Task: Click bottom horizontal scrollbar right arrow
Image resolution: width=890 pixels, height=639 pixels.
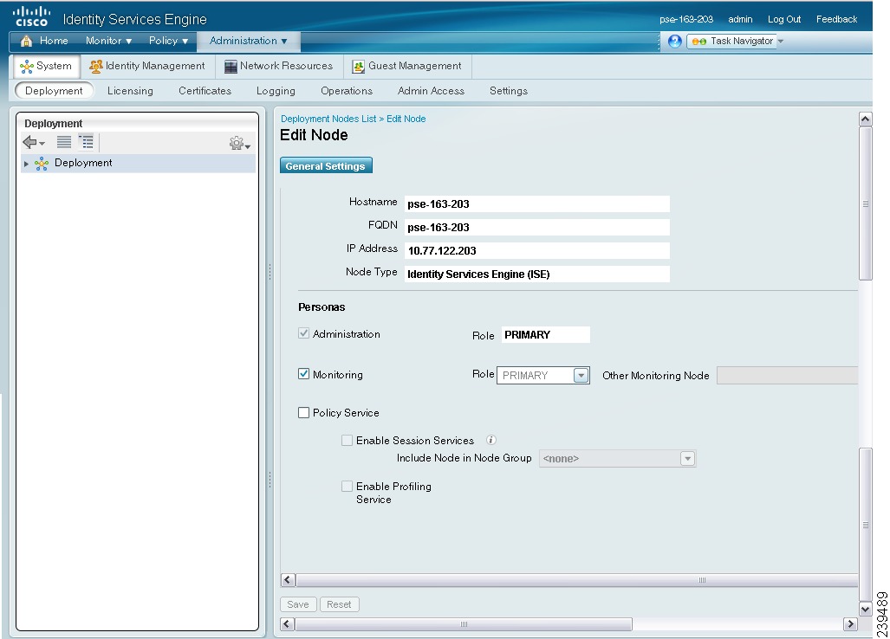Action: click(x=849, y=623)
